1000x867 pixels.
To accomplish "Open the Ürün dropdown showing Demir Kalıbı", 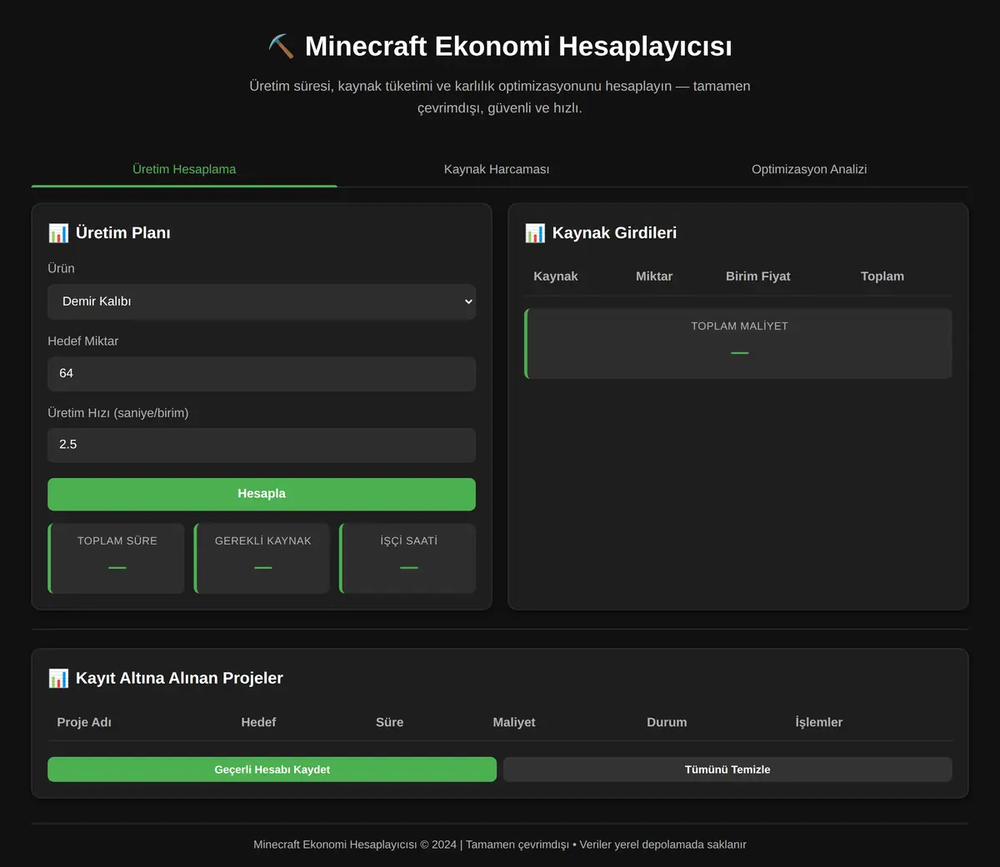I will tap(262, 301).
